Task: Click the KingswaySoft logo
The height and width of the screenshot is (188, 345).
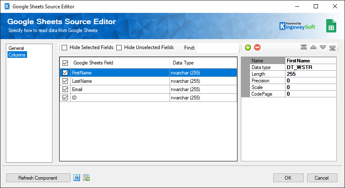Action: [297, 26]
